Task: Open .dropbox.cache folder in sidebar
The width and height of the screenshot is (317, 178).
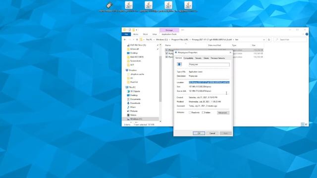Action: point(136,74)
